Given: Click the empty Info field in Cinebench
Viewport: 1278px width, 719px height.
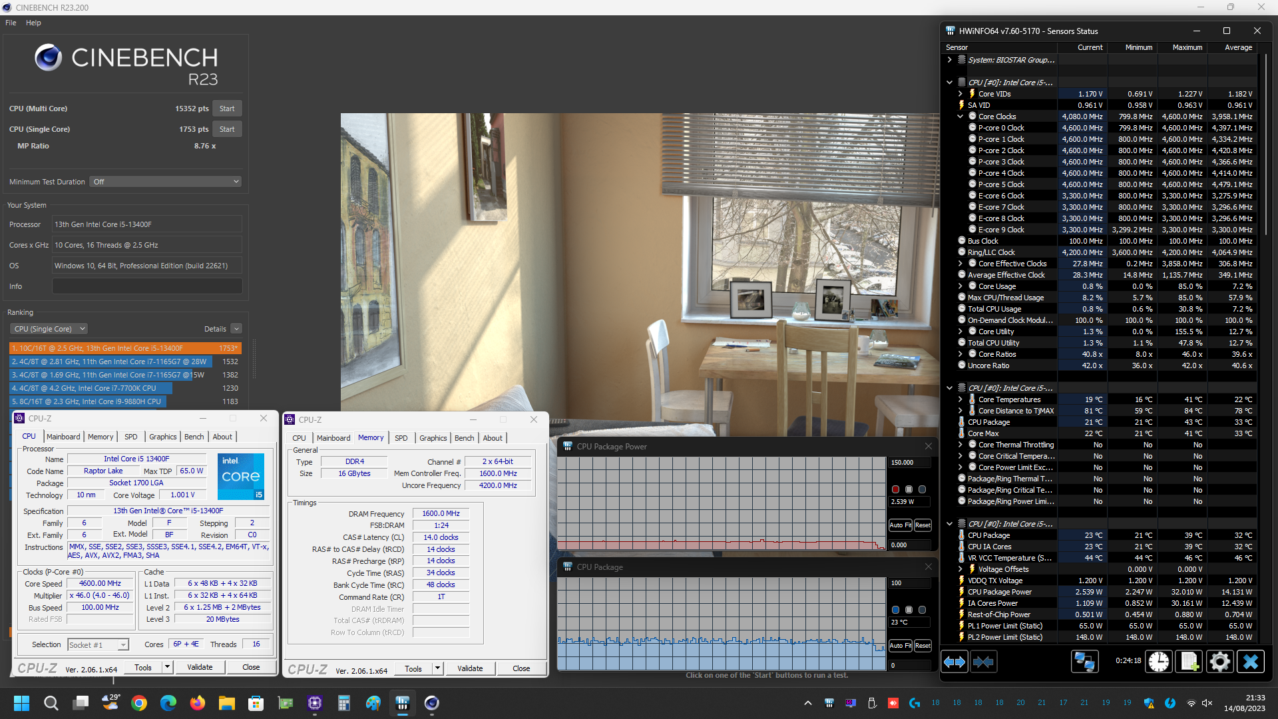Looking at the screenshot, I should pyautogui.click(x=147, y=286).
